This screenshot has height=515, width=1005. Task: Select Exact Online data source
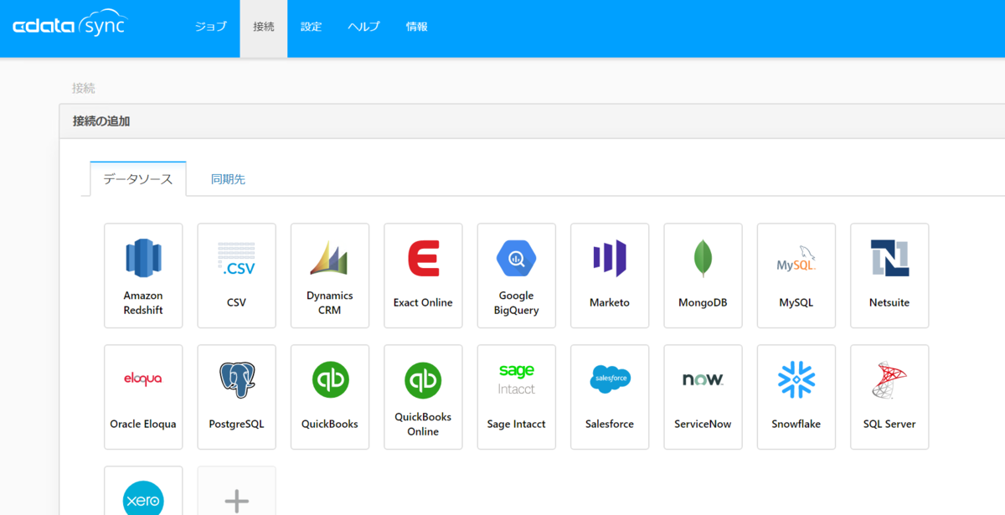(x=423, y=276)
